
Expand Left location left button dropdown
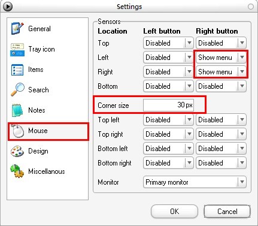[168, 58]
